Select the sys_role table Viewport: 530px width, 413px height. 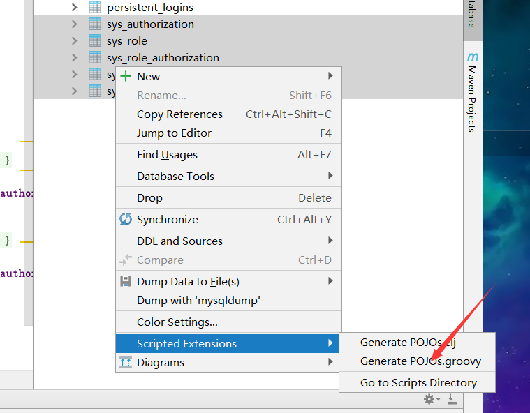pos(248,41)
